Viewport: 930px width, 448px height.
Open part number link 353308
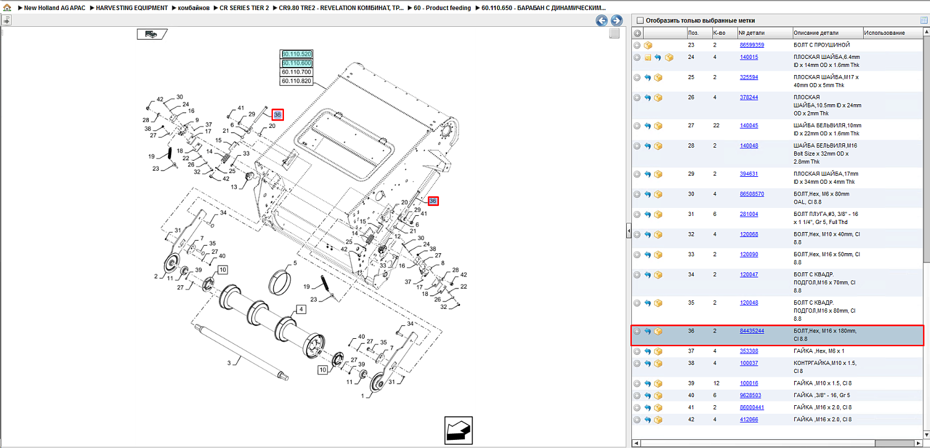pyautogui.click(x=749, y=351)
